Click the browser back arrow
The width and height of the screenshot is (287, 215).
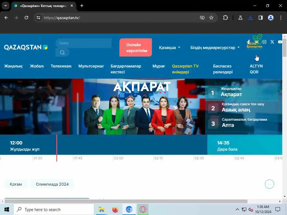tap(6, 18)
